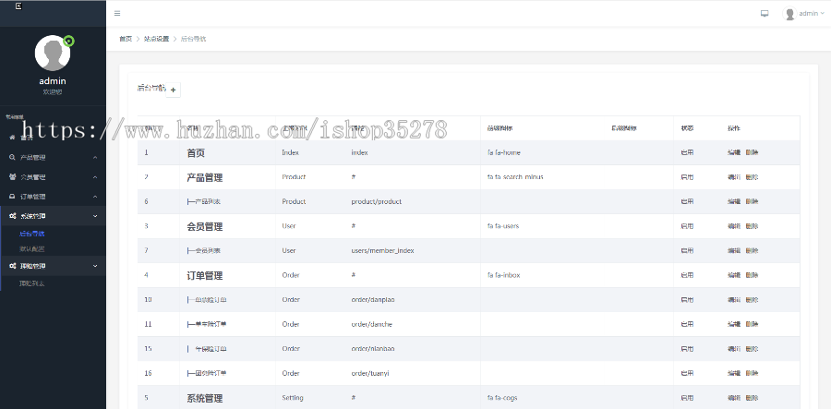Edit the 首页 row (ID 1)
Viewport: 831px width, 409px height.
point(734,152)
